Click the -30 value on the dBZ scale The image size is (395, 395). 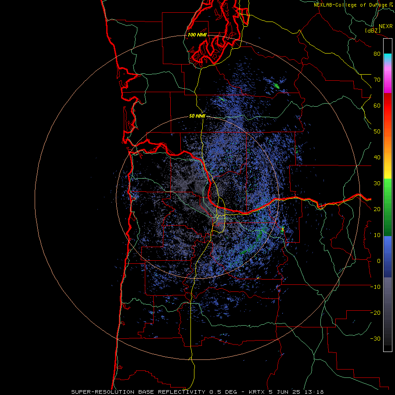pyautogui.click(x=375, y=339)
